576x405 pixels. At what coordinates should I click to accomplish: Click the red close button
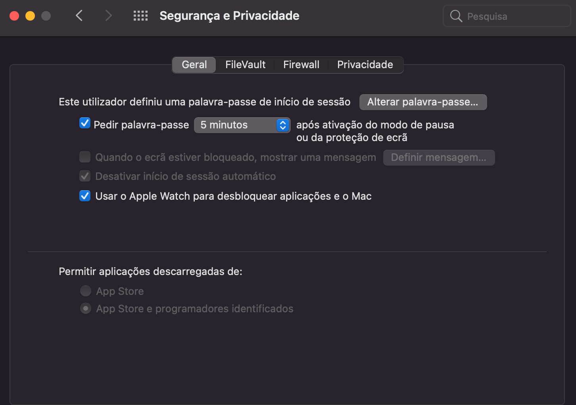click(x=14, y=15)
